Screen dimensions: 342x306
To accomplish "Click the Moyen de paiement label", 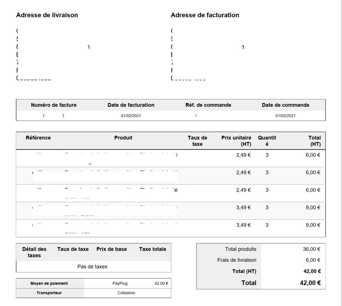I will point(49,283).
